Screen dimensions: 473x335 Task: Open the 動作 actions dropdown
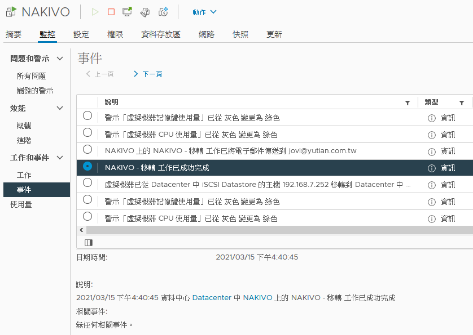[204, 12]
